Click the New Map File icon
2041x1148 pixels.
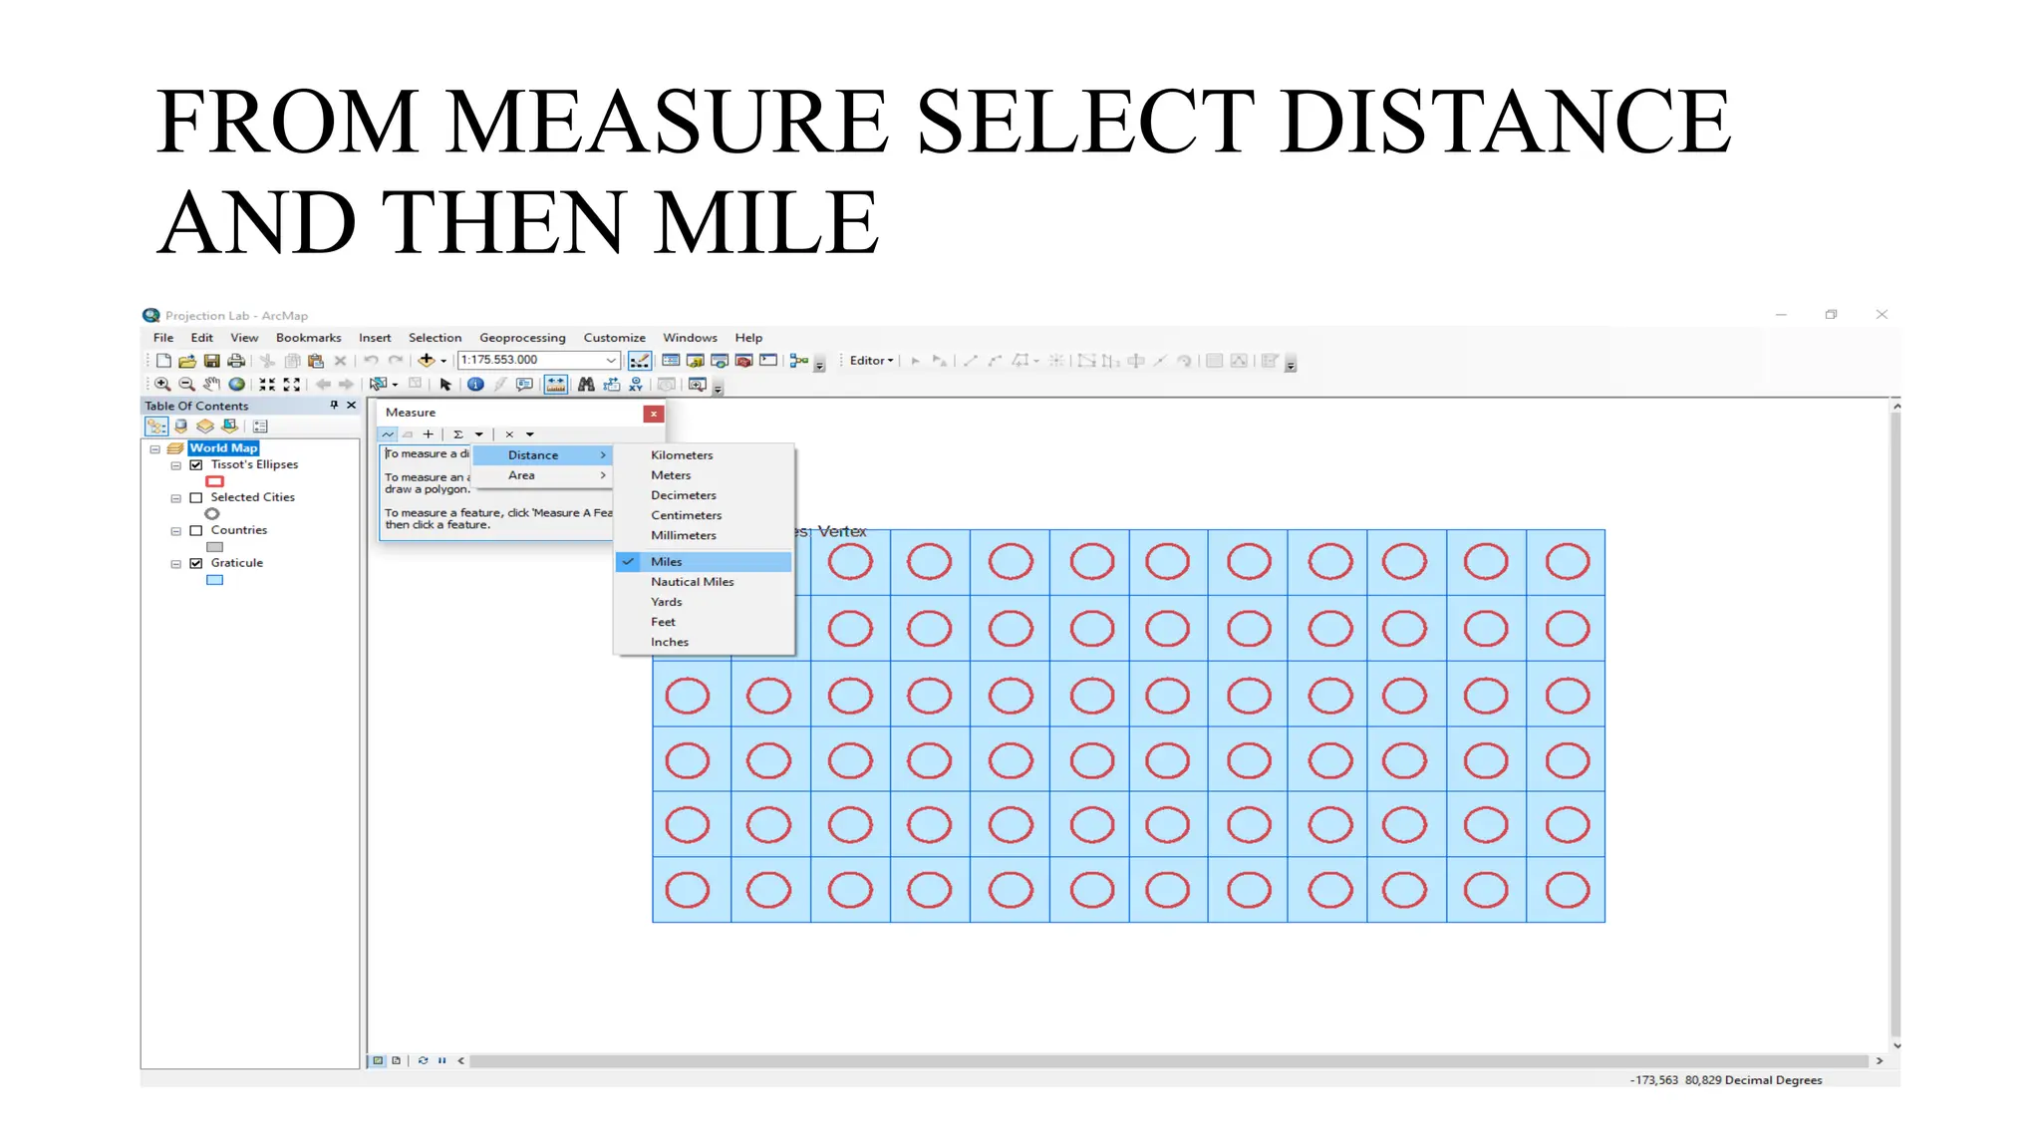163,361
